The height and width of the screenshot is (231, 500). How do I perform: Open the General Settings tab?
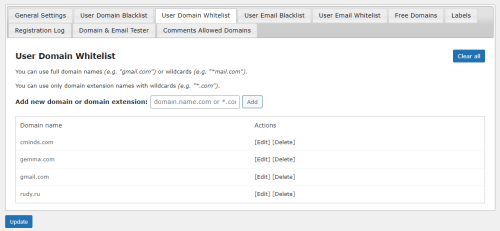[40, 15]
